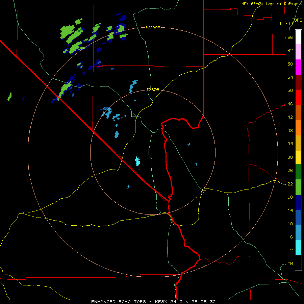304x304 pixels.
Task: Click the large green echo top at upper left
Action: point(67,32)
